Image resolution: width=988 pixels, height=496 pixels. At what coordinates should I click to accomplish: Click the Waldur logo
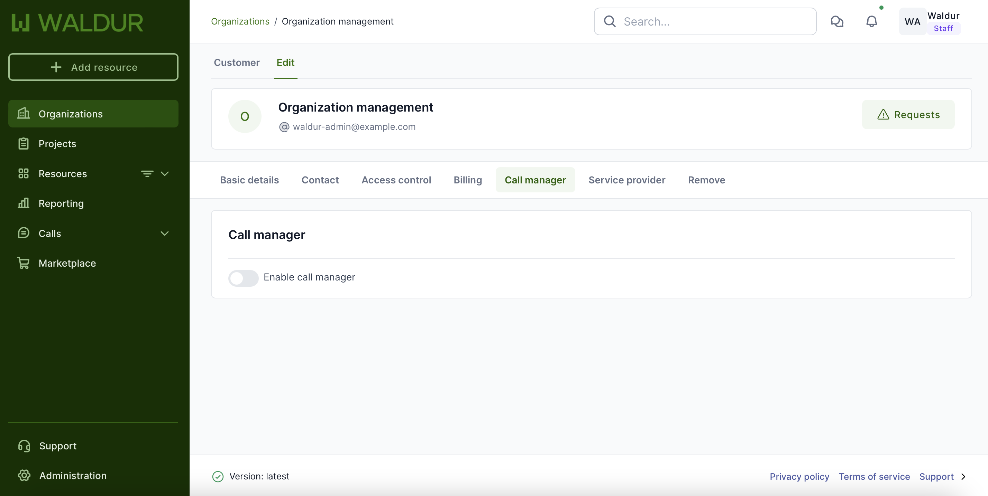(x=77, y=22)
